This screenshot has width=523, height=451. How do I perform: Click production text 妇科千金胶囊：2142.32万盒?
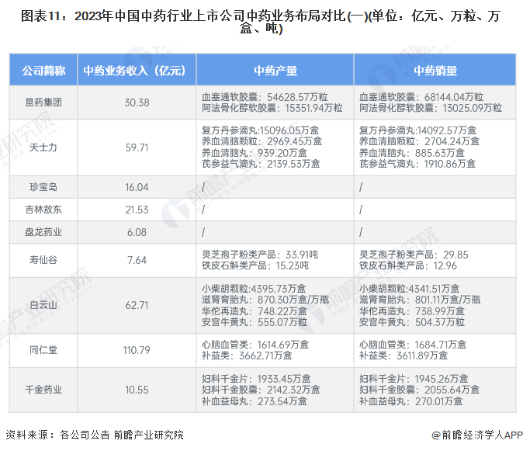[x=261, y=390]
